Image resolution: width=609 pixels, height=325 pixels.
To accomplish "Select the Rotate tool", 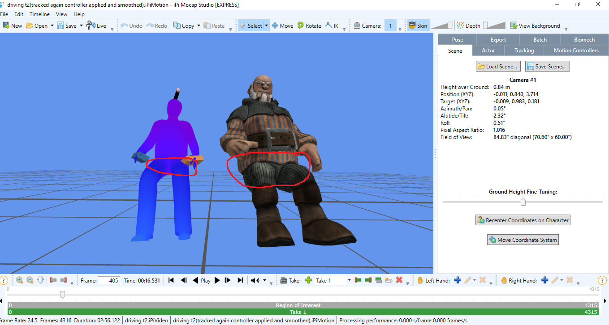I will 309,25.
